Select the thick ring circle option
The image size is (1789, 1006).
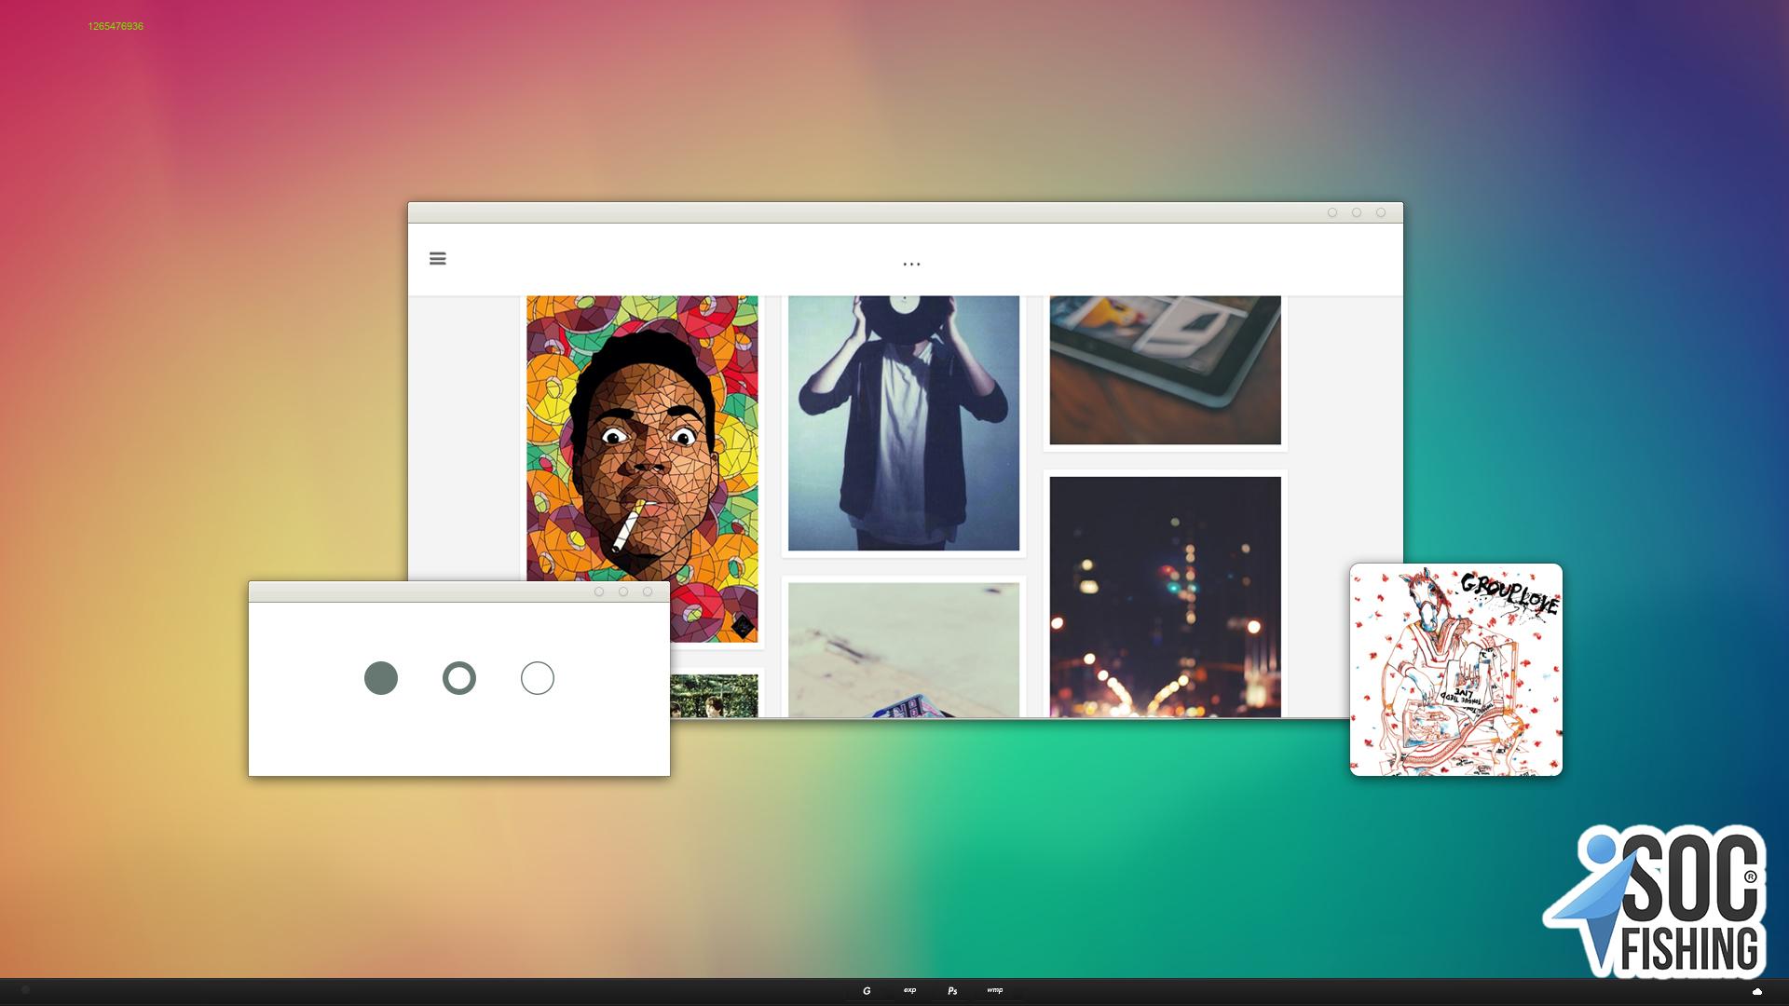(458, 678)
